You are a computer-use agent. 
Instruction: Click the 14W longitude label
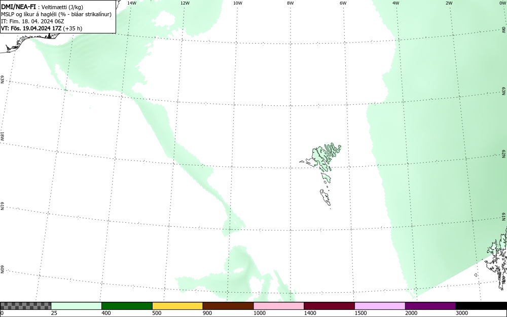tap(132, 3)
